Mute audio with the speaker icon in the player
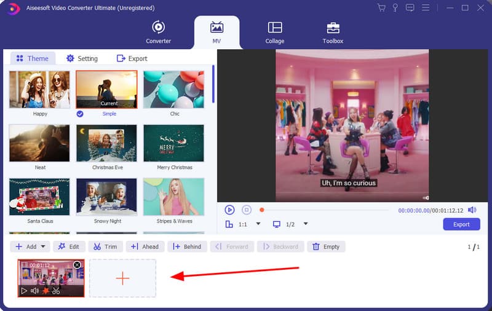Image resolution: width=492 pixels, height=311 pixels. 472,210
